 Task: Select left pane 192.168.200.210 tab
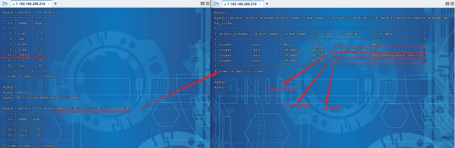(x=31, y=4)
